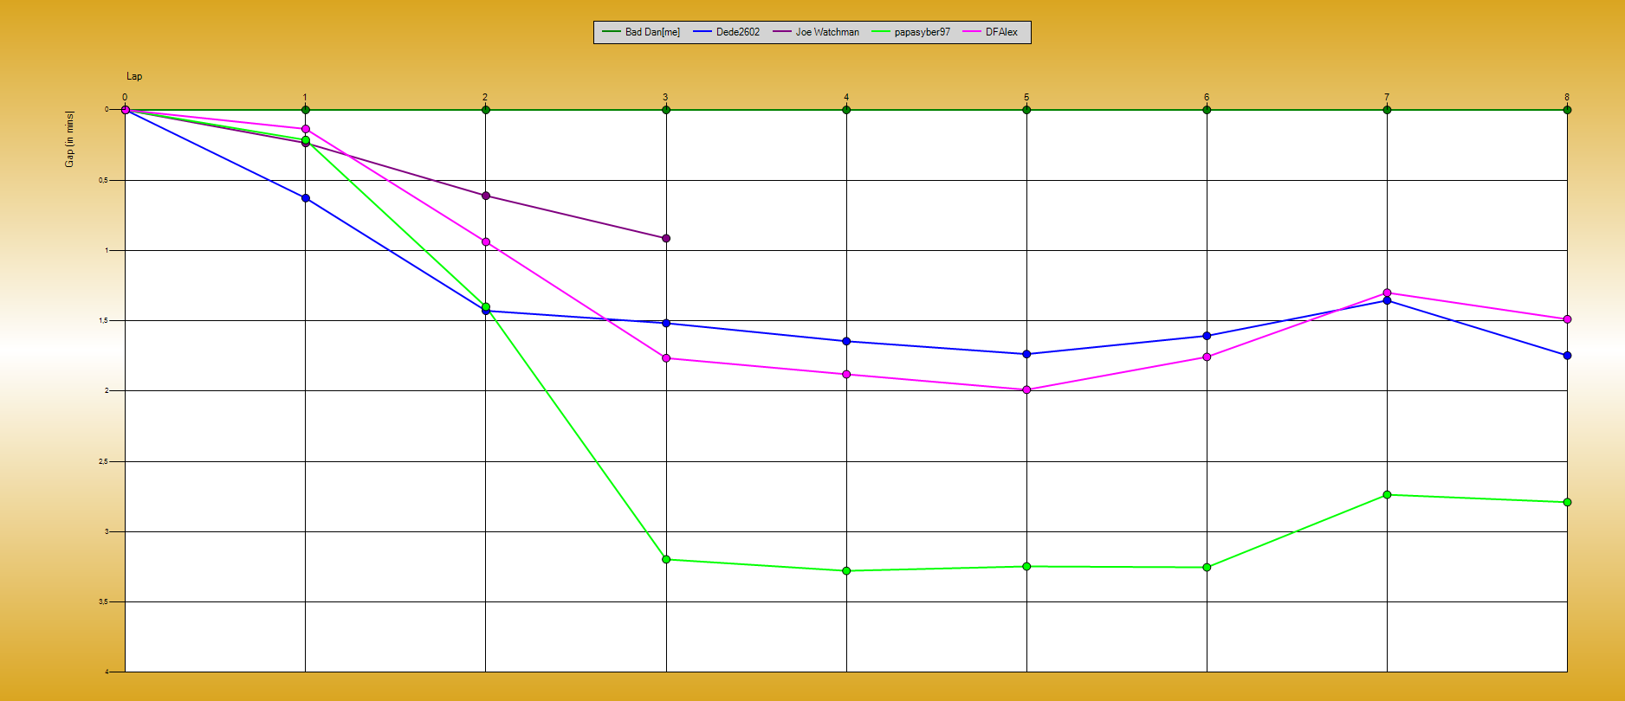Select Bad Dan's data point at lap 4
This screenshot has height=701, width=1625.
(846, 110)
